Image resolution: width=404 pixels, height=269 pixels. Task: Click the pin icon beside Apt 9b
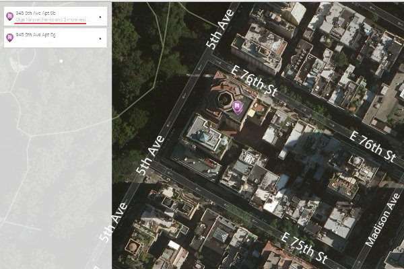coord(10,17)
